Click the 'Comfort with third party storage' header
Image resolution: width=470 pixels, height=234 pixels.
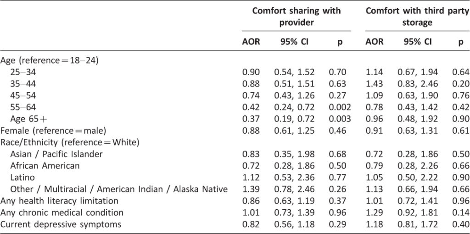418,16
